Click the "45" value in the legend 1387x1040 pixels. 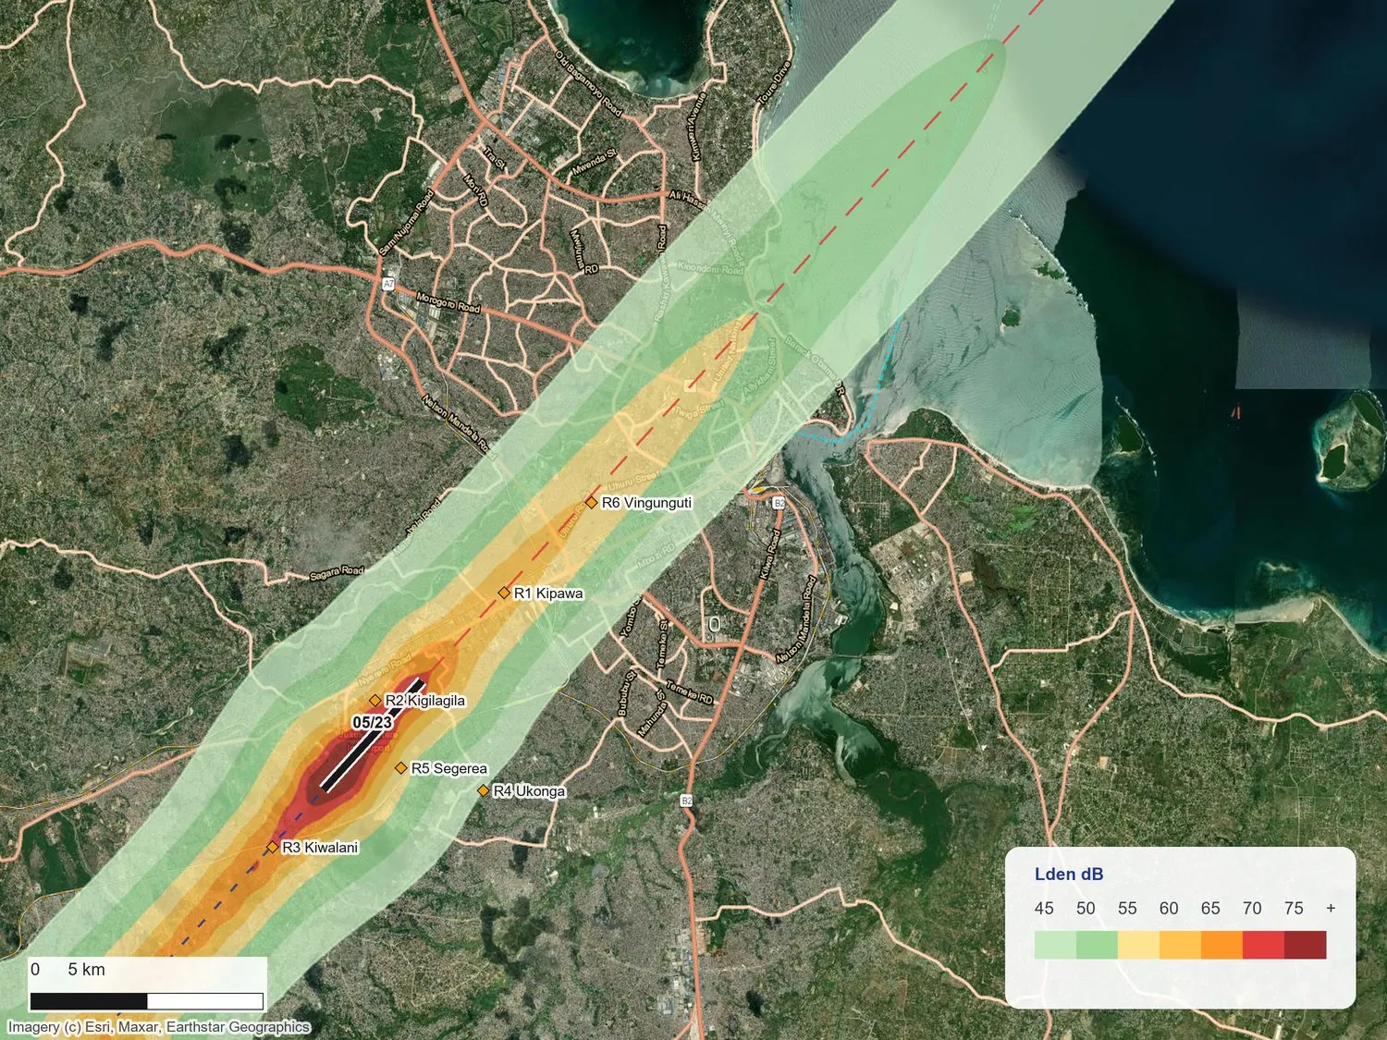pos(1044,909)
